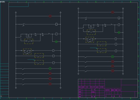This screenshot has height=100, width=140.
Task: Select the bottom-most red lamp of the right circuit
Action: point(113,71)
